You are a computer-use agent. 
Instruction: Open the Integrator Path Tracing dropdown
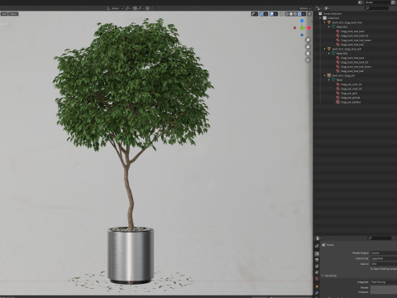point(384,282)
